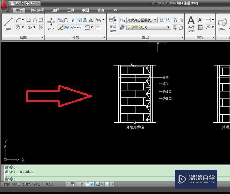
Task: Select the 直线 line tool
Action: 8,24
